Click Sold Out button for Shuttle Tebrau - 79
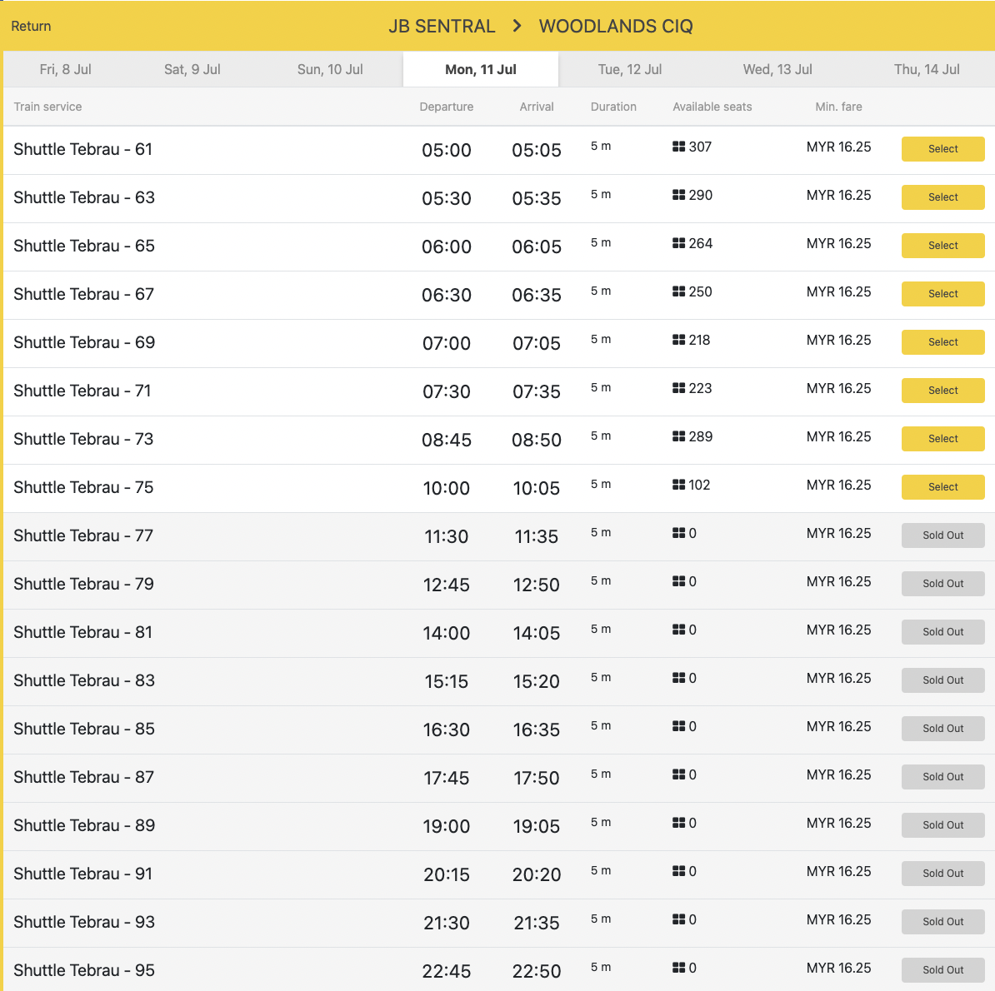995x991 pixels. click(x=943, y=584)
